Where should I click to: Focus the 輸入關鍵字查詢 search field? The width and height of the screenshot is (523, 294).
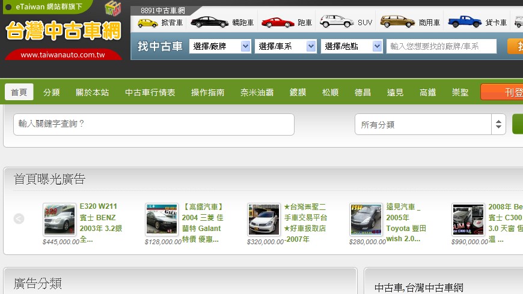click(x=154, y=125)
